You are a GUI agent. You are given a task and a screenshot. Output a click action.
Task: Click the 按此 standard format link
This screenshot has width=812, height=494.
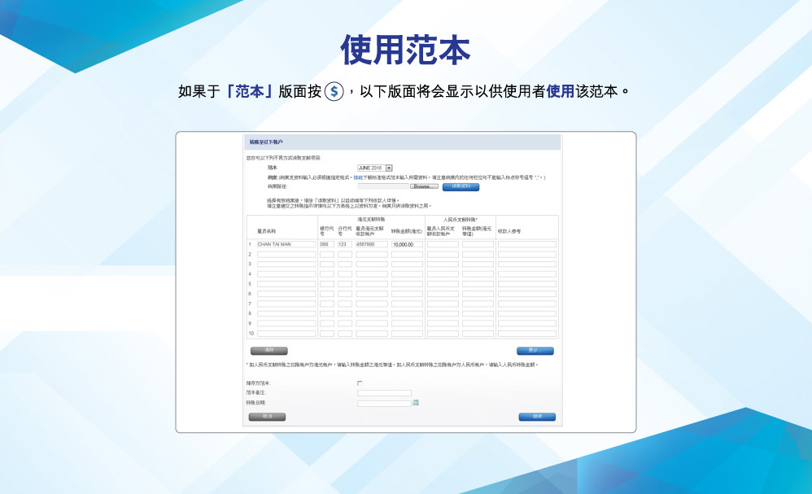(x=357, y=177)
